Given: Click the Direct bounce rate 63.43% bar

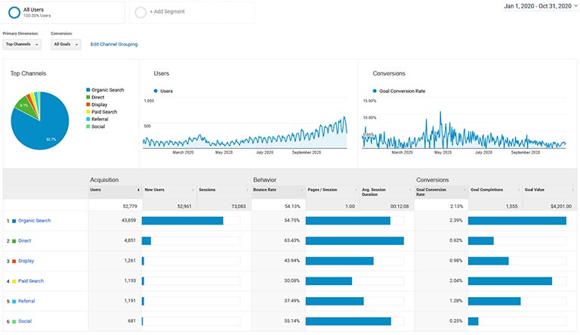Looking at the screenshot, I should click(355, 241).
